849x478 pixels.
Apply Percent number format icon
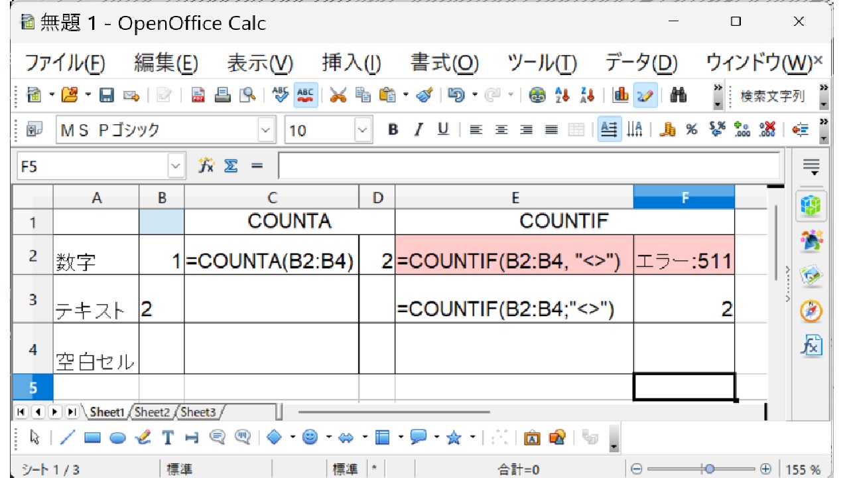click(692, 129)
